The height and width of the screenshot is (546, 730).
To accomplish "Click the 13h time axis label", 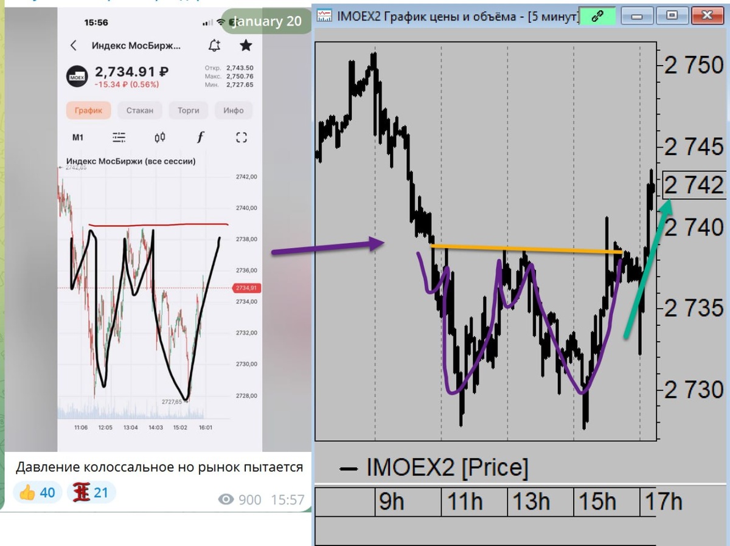I will pyautogui.click(x=531, y=502).
